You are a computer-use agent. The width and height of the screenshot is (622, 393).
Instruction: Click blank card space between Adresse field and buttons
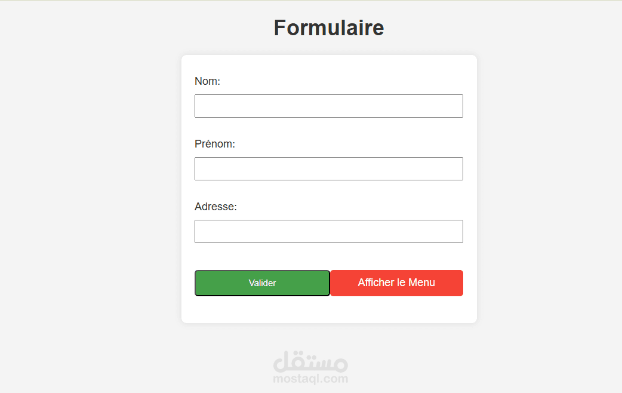pyautogui.click(x=328, y=256)
